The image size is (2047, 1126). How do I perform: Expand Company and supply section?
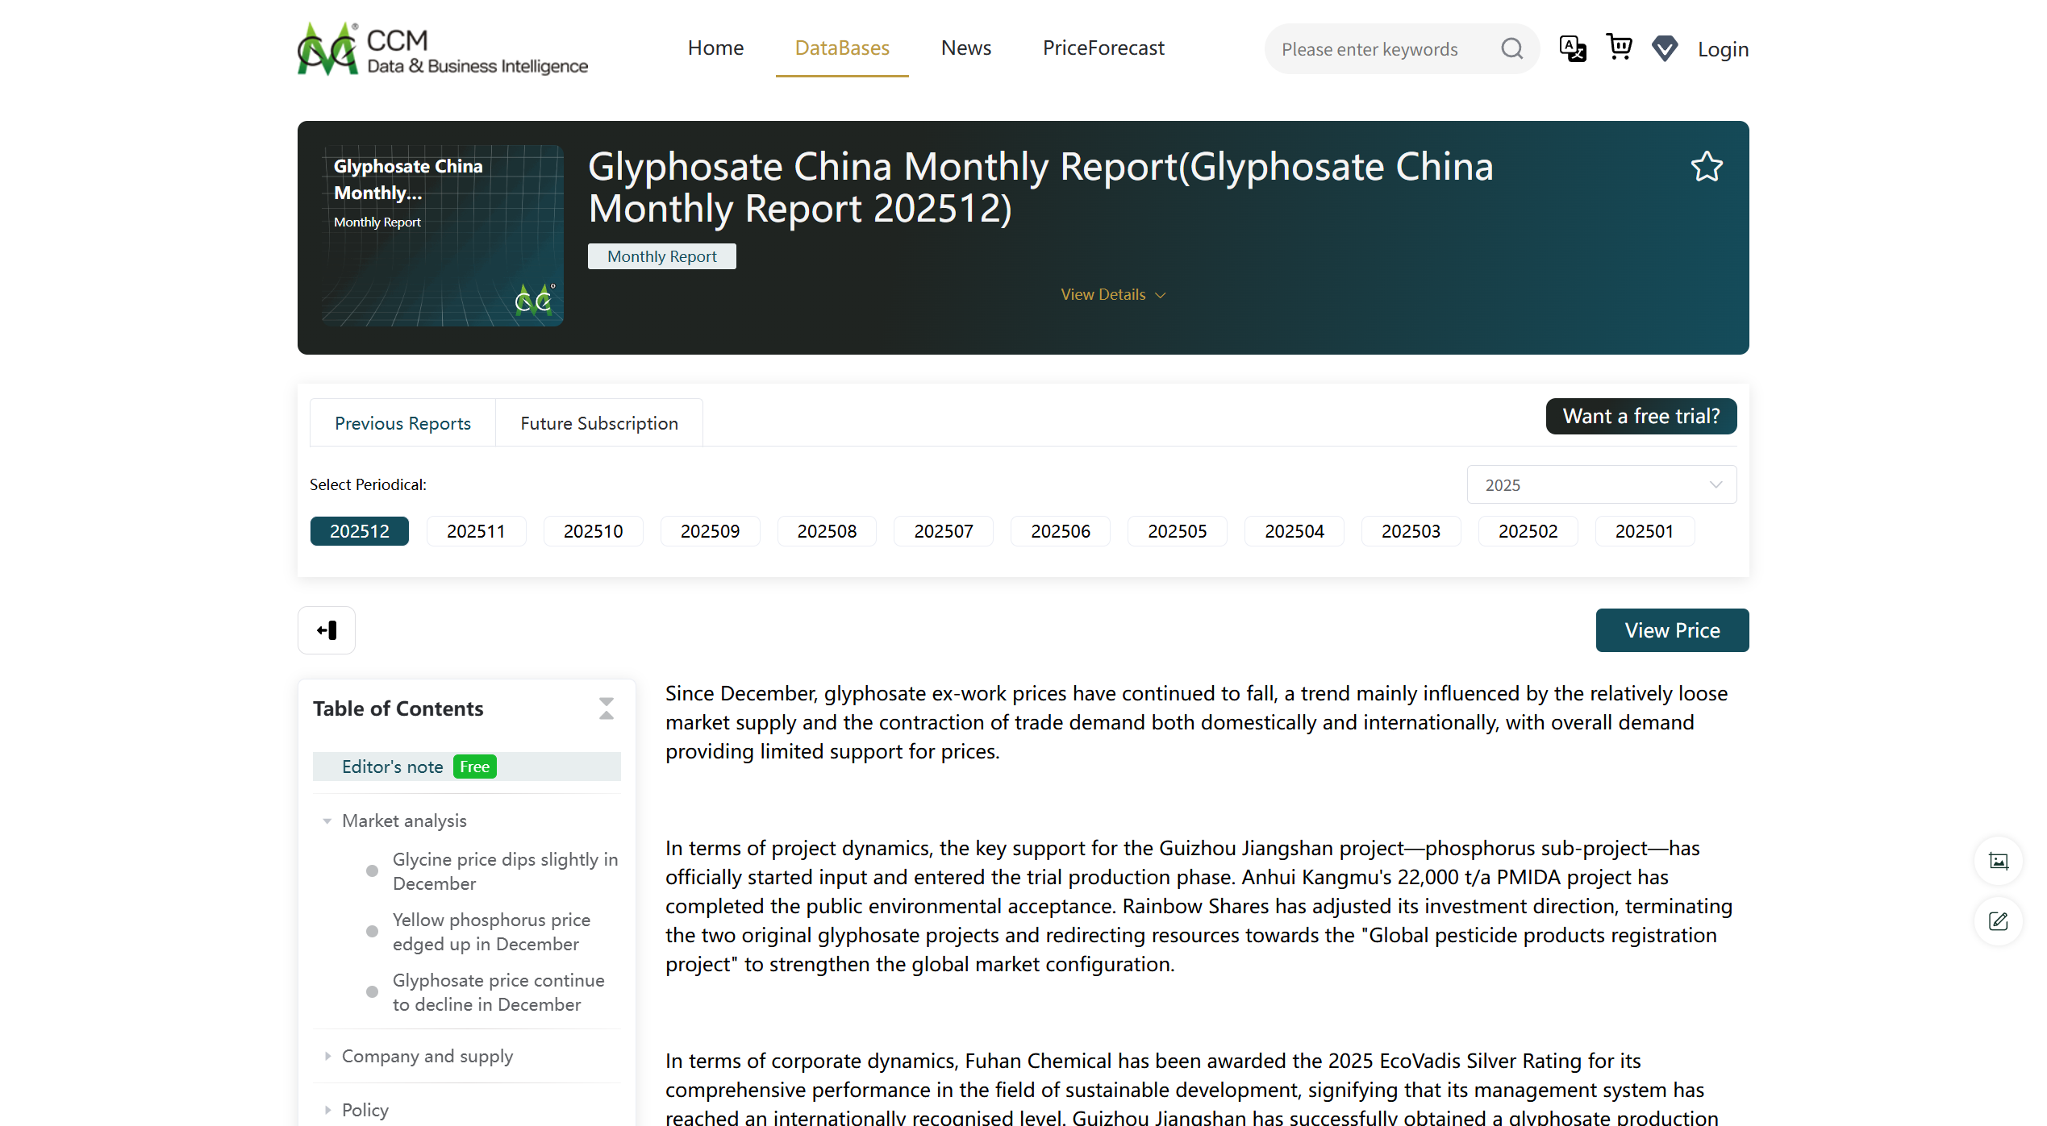click(427, 1056)
